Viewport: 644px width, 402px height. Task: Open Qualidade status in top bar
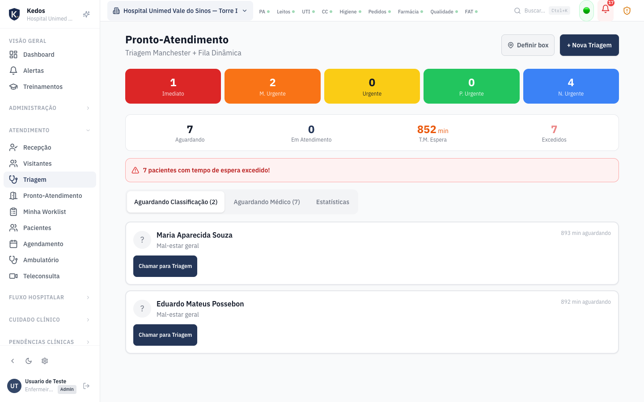(444, 12)
